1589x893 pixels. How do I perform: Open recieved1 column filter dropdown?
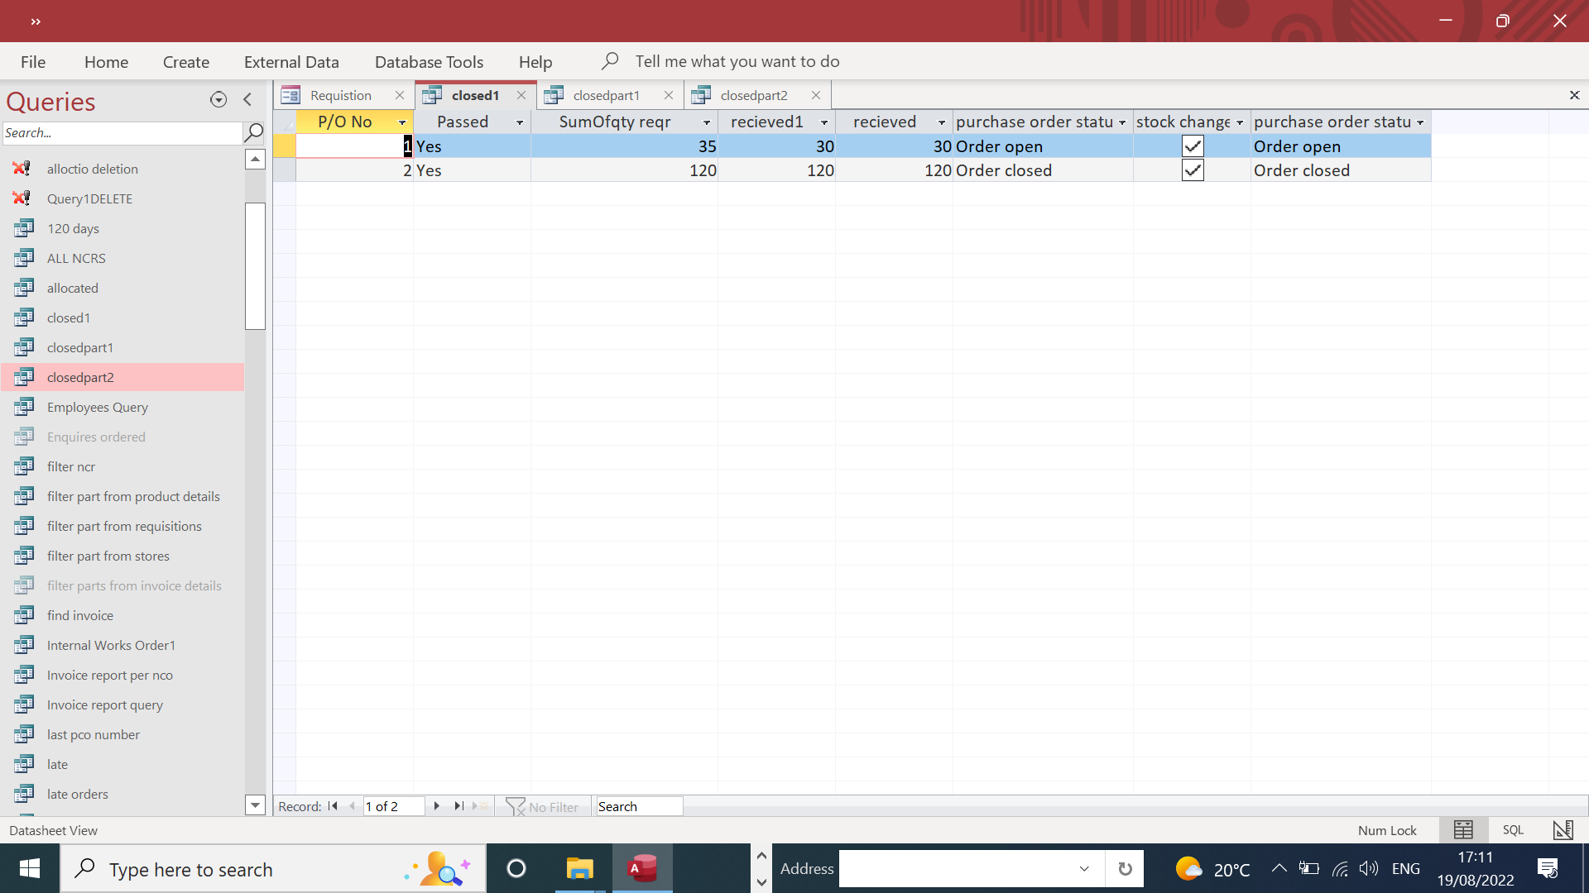point(824,122)
